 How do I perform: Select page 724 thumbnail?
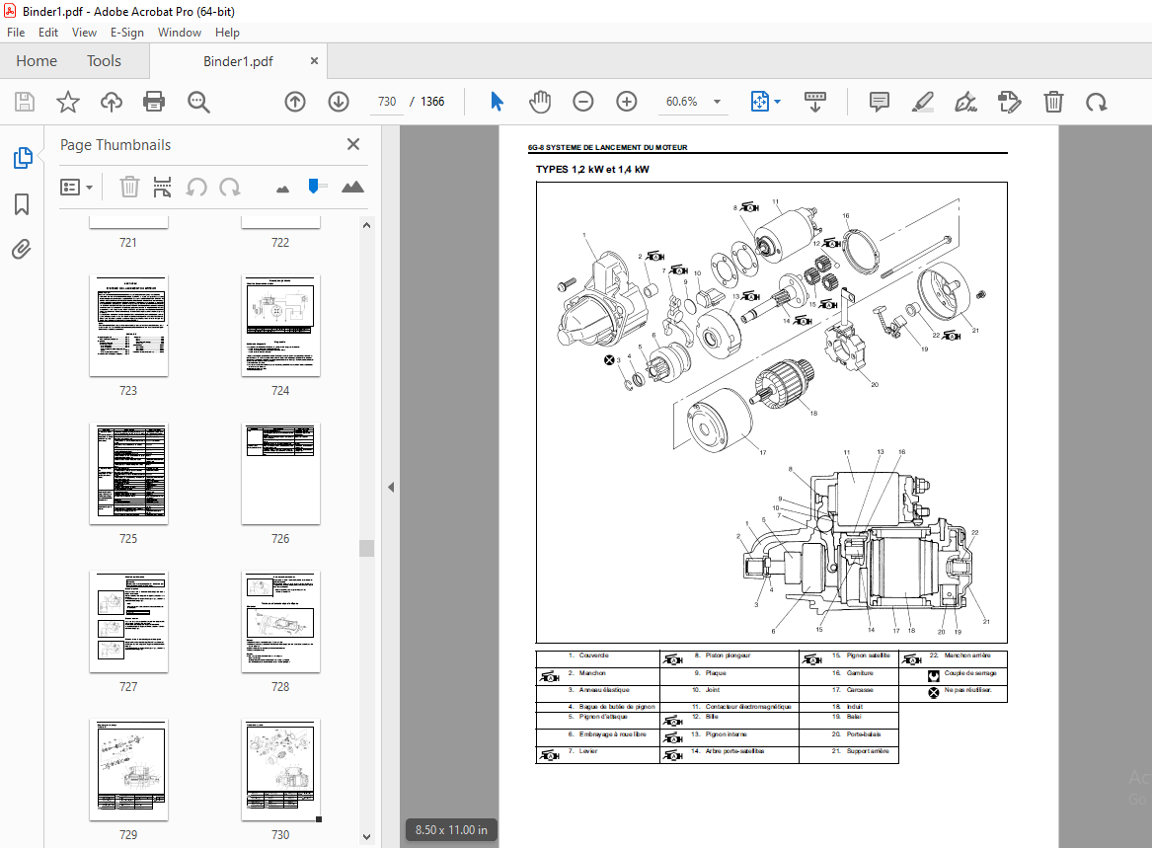point(280,326)
